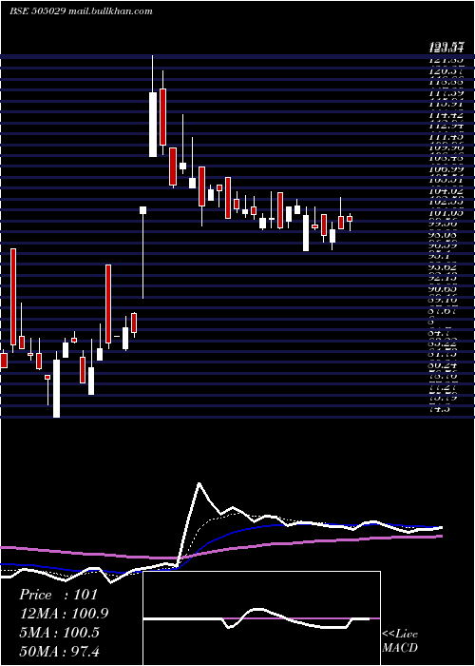Select the 12MA : 100.9 value

64,613
